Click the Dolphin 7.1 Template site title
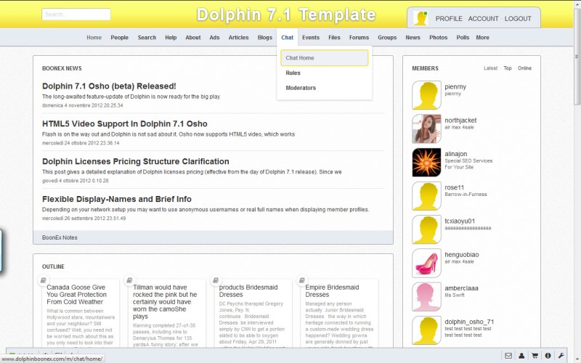The image size is (581, 363). point(286,15)
